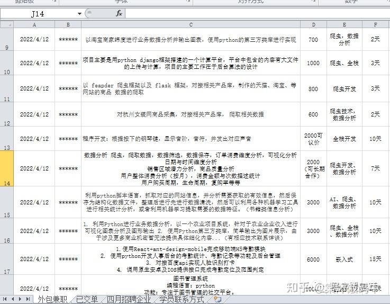Select column E header
This screenshot has height=304, width=390.
coord(344,25)
